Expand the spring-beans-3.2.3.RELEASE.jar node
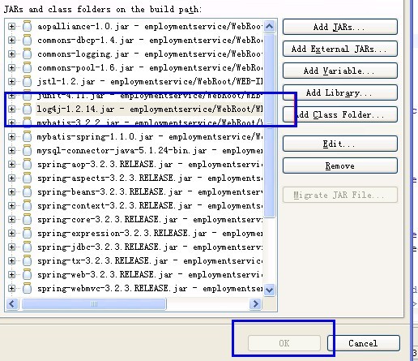 (x=11, y=191)
